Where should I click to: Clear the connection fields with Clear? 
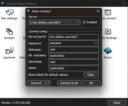91,75
